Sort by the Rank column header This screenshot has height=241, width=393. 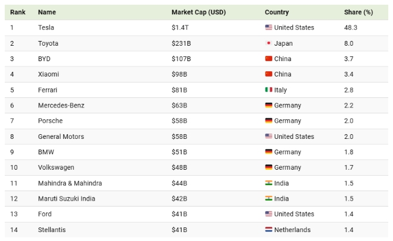click(x=17, y=12)
